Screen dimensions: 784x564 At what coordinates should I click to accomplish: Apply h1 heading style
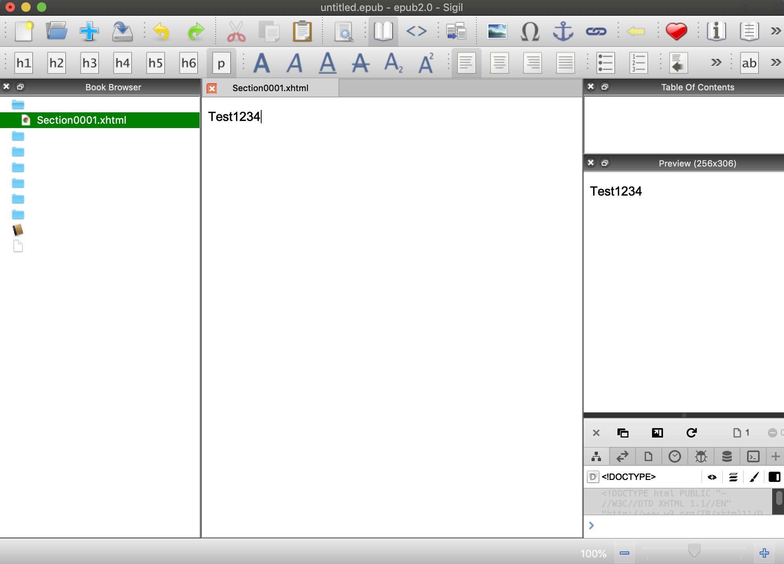click(24, 62)
